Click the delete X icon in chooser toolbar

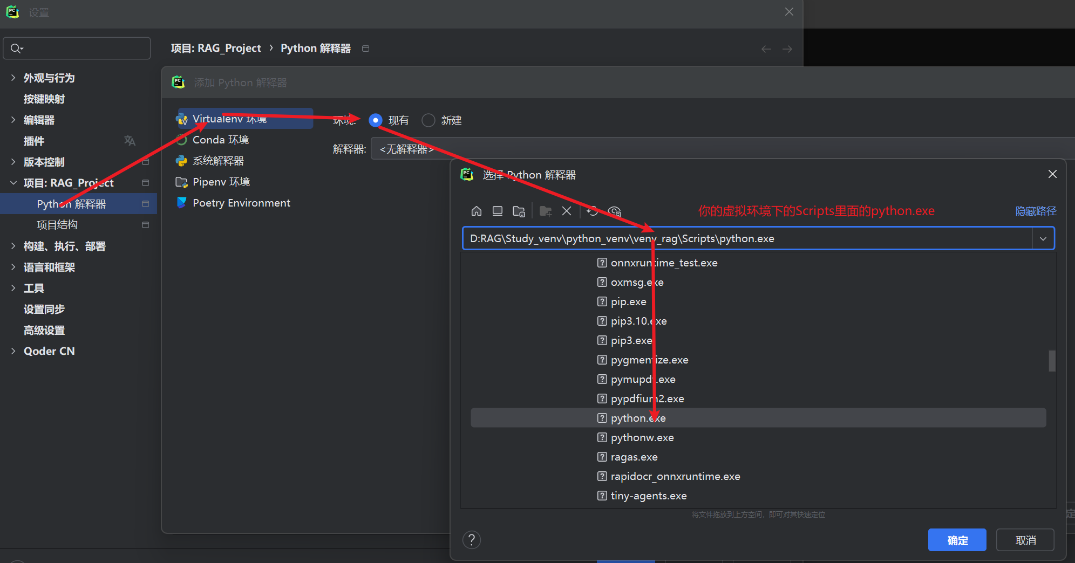point(567,211)
